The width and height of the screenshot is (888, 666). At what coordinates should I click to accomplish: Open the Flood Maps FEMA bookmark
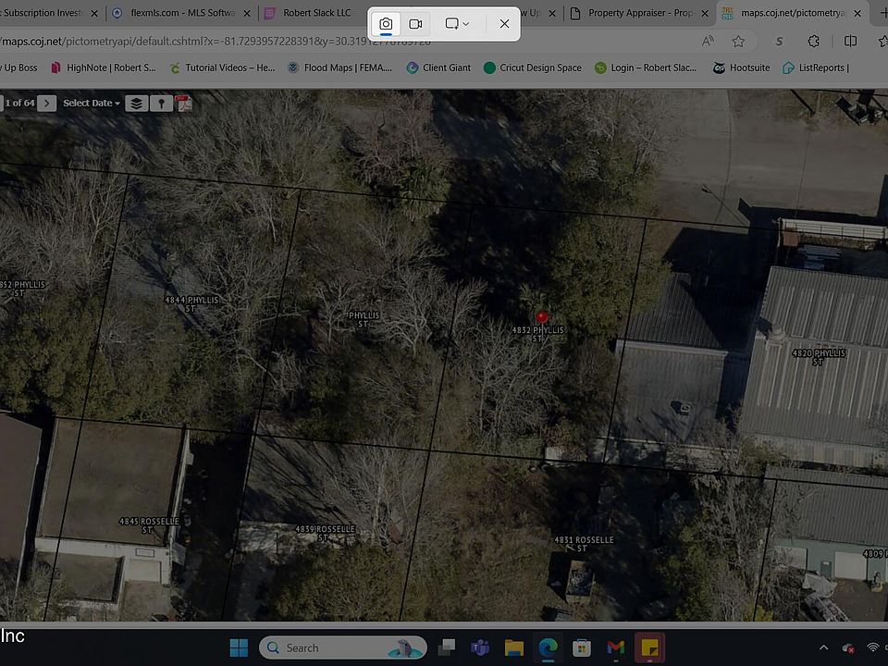[339, 68]
